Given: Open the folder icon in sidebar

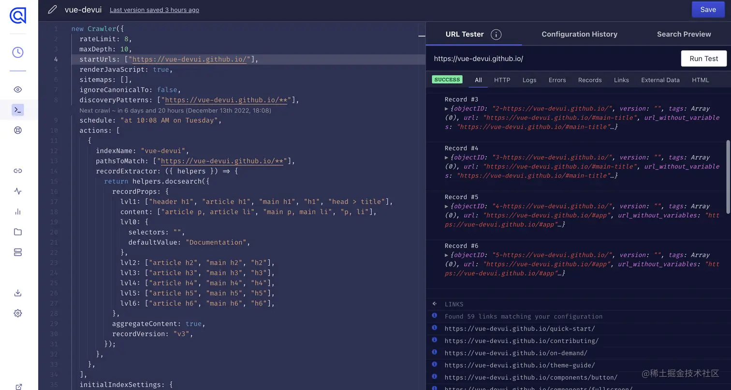Looking at the screenshot, I should 18,232.
